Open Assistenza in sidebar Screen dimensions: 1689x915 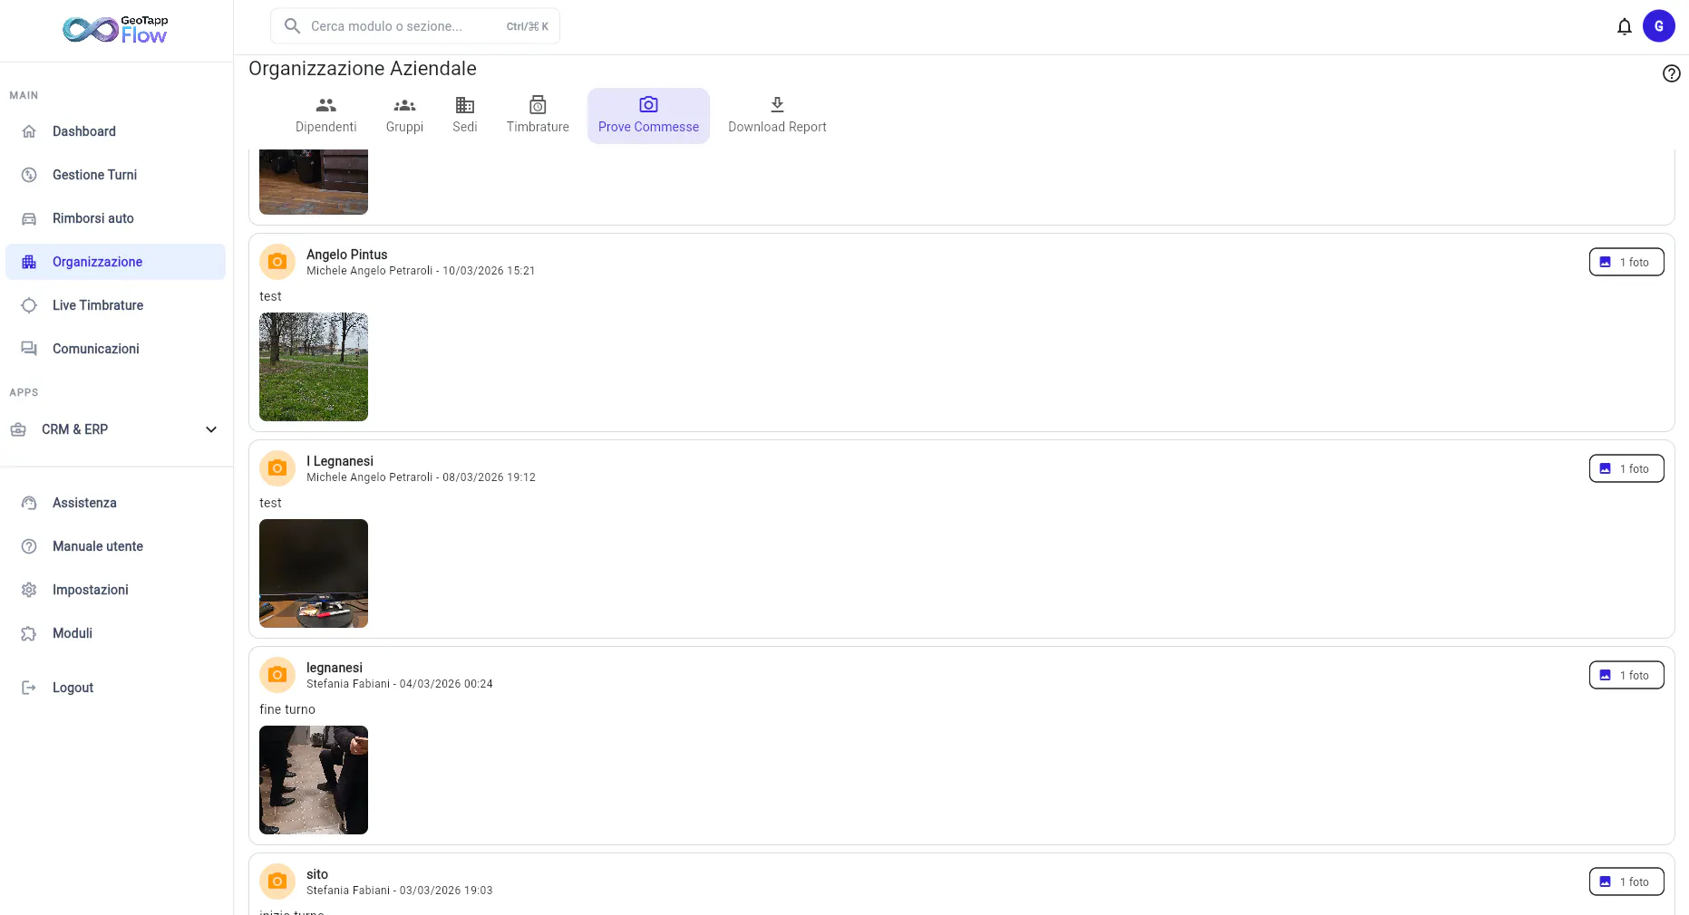click(x=115, y=503)
